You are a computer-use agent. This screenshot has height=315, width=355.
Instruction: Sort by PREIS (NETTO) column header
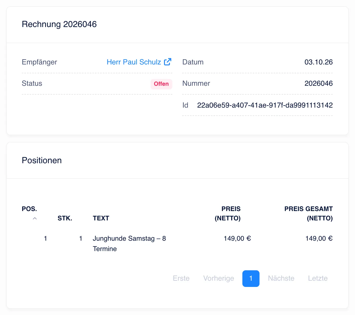pos(228,214)
